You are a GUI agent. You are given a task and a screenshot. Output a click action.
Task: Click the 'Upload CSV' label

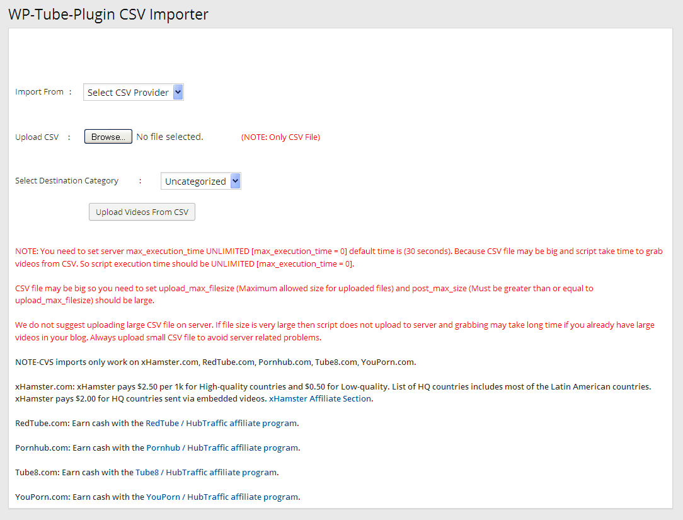pos(37,137)
